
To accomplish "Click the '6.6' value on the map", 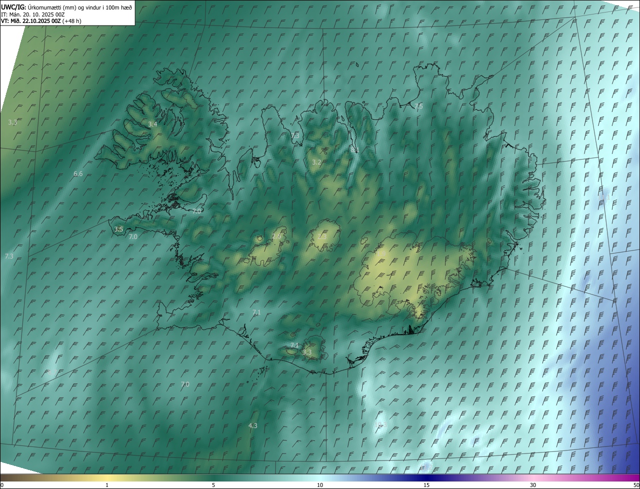I will click(78, 173).
